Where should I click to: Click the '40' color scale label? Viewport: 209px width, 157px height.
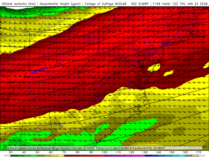coord(24,152)
